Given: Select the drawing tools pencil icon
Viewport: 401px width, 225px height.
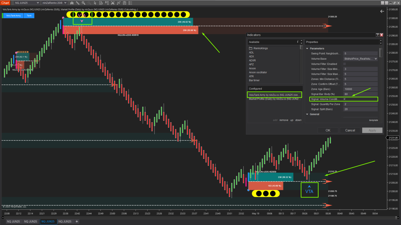Looking at the screenshot, I should pyautogui.click(x=78, y=3).
